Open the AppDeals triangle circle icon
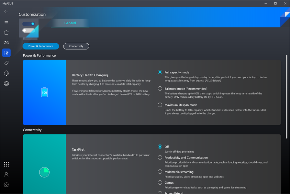Screen dimensions: 290x194 (6, 83)
